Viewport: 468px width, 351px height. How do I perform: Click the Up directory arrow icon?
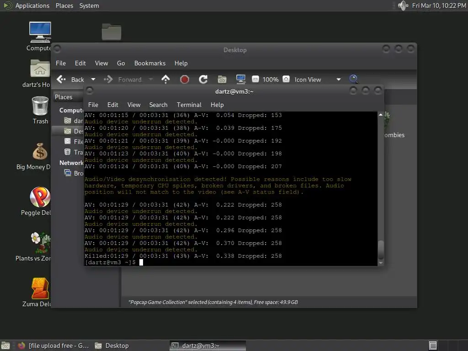coord(165,80)
